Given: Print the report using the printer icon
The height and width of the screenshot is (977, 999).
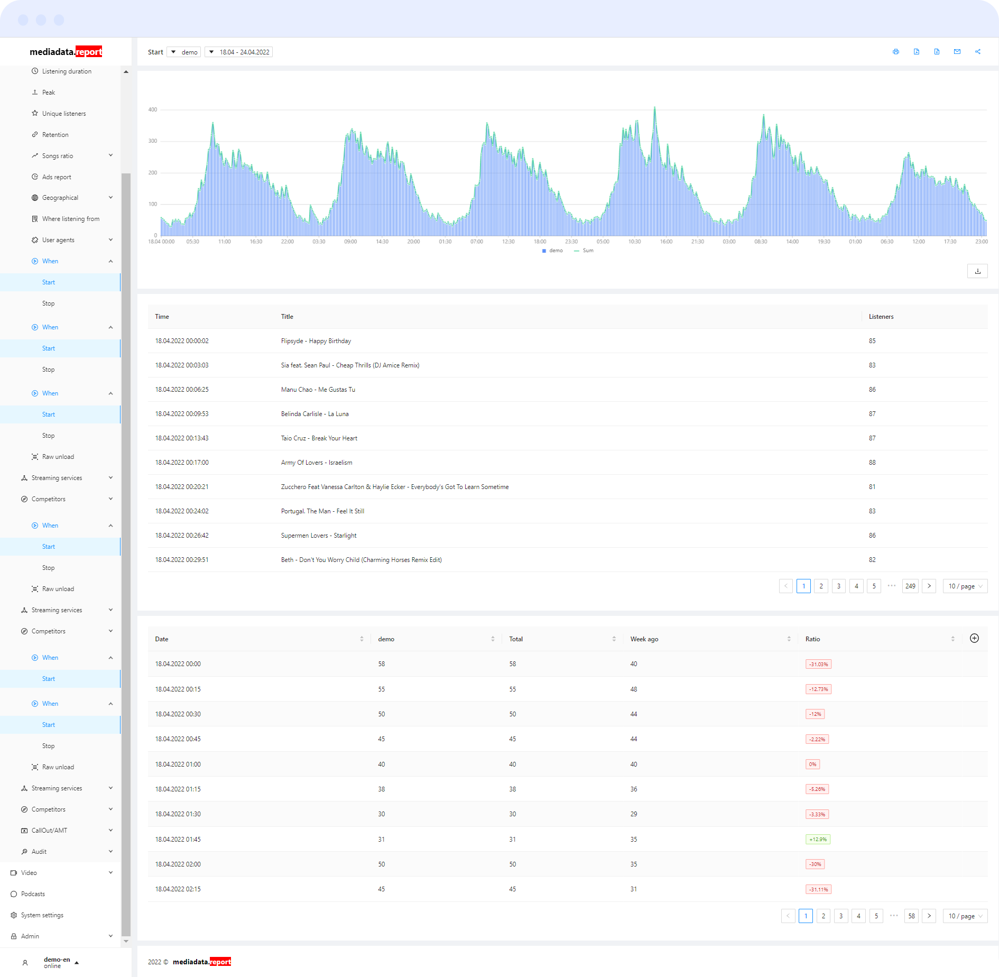Looking at the screenshot, I should point(896,52).
